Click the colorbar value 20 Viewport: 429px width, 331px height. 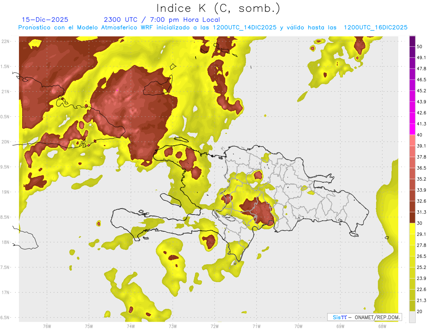click(420, 311)
